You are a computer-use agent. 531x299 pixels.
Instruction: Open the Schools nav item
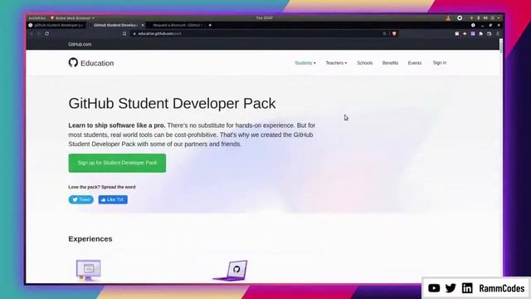(x=365, y=63)
